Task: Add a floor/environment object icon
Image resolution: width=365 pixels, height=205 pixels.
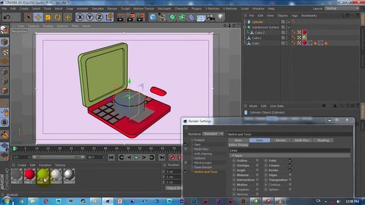Action: point(201,18)
